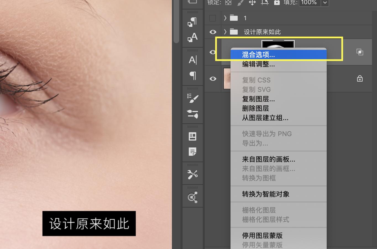Open the Character panel

[x=193, y=60]
